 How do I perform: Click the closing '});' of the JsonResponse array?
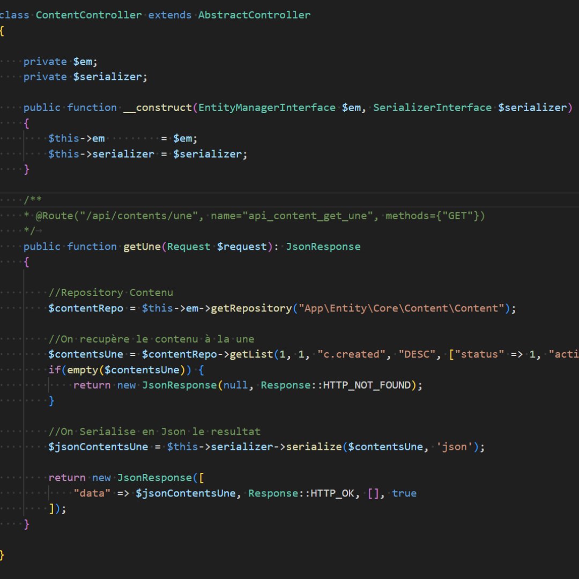tap(57, 509)
